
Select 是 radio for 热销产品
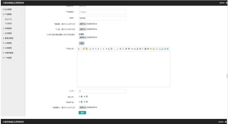tap(79, 102)
